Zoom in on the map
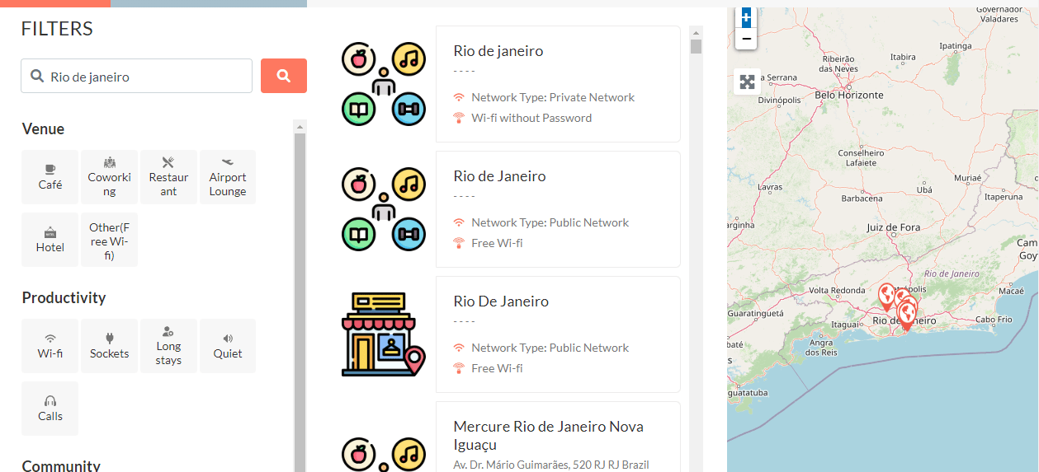 [x=746, y=17]
